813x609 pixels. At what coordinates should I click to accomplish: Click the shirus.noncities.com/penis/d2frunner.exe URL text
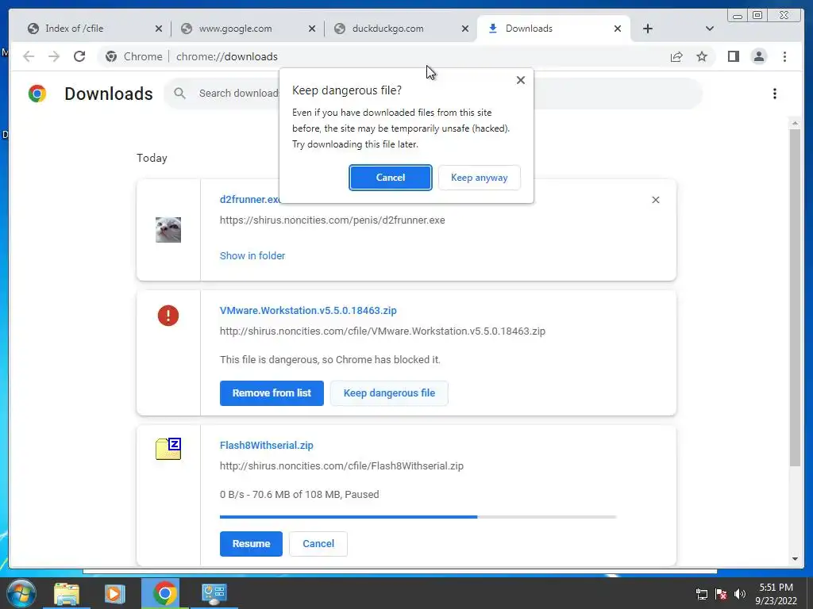pos(333,220)
